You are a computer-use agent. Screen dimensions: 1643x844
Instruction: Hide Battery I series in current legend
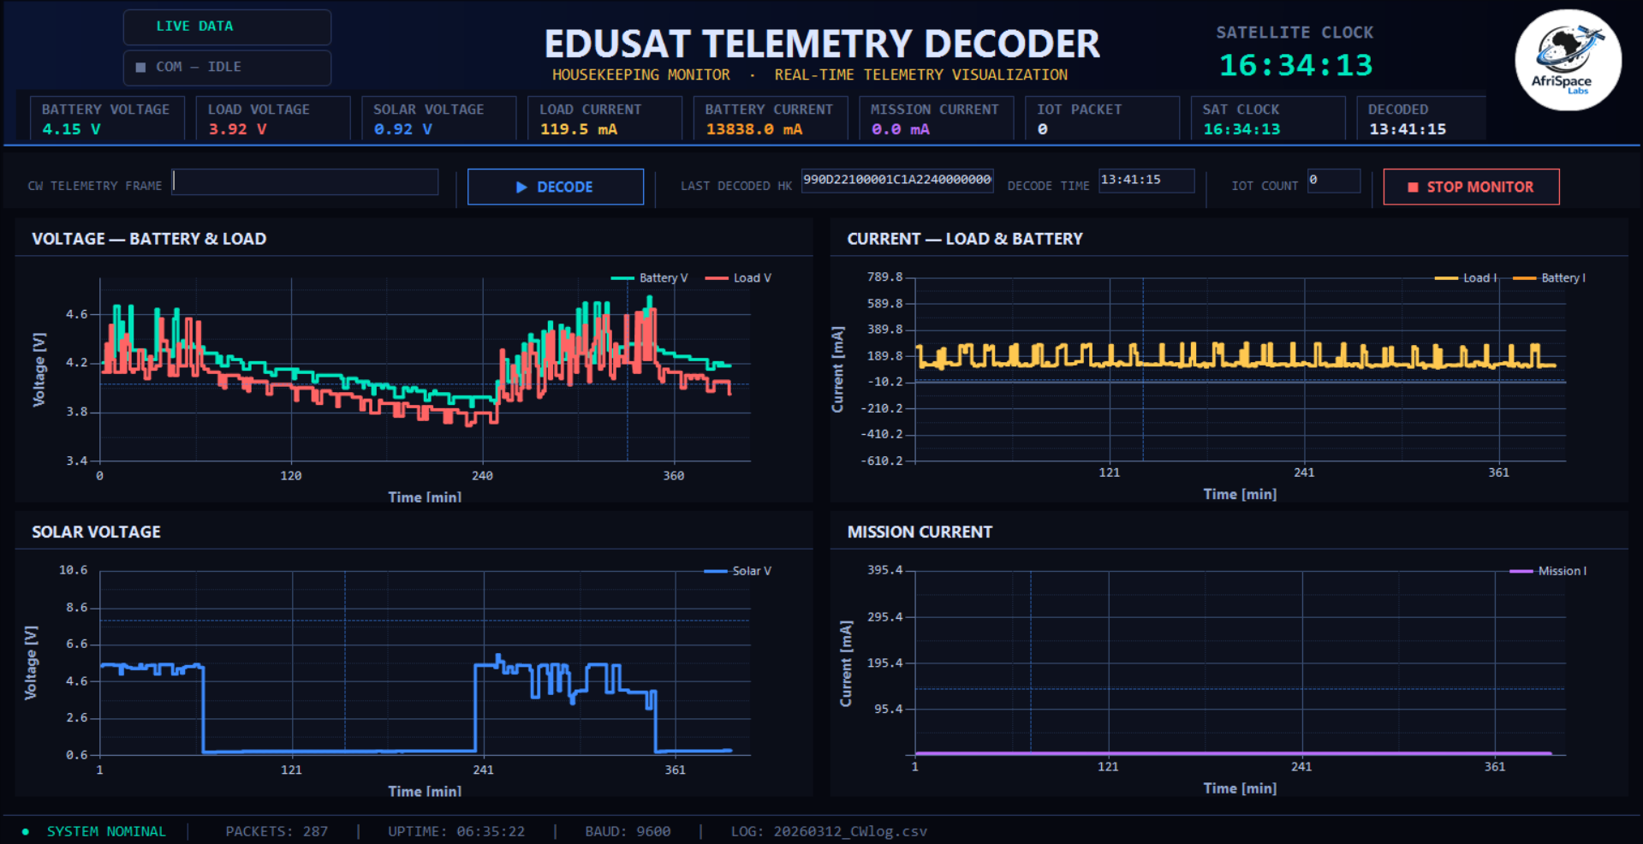1550,278
